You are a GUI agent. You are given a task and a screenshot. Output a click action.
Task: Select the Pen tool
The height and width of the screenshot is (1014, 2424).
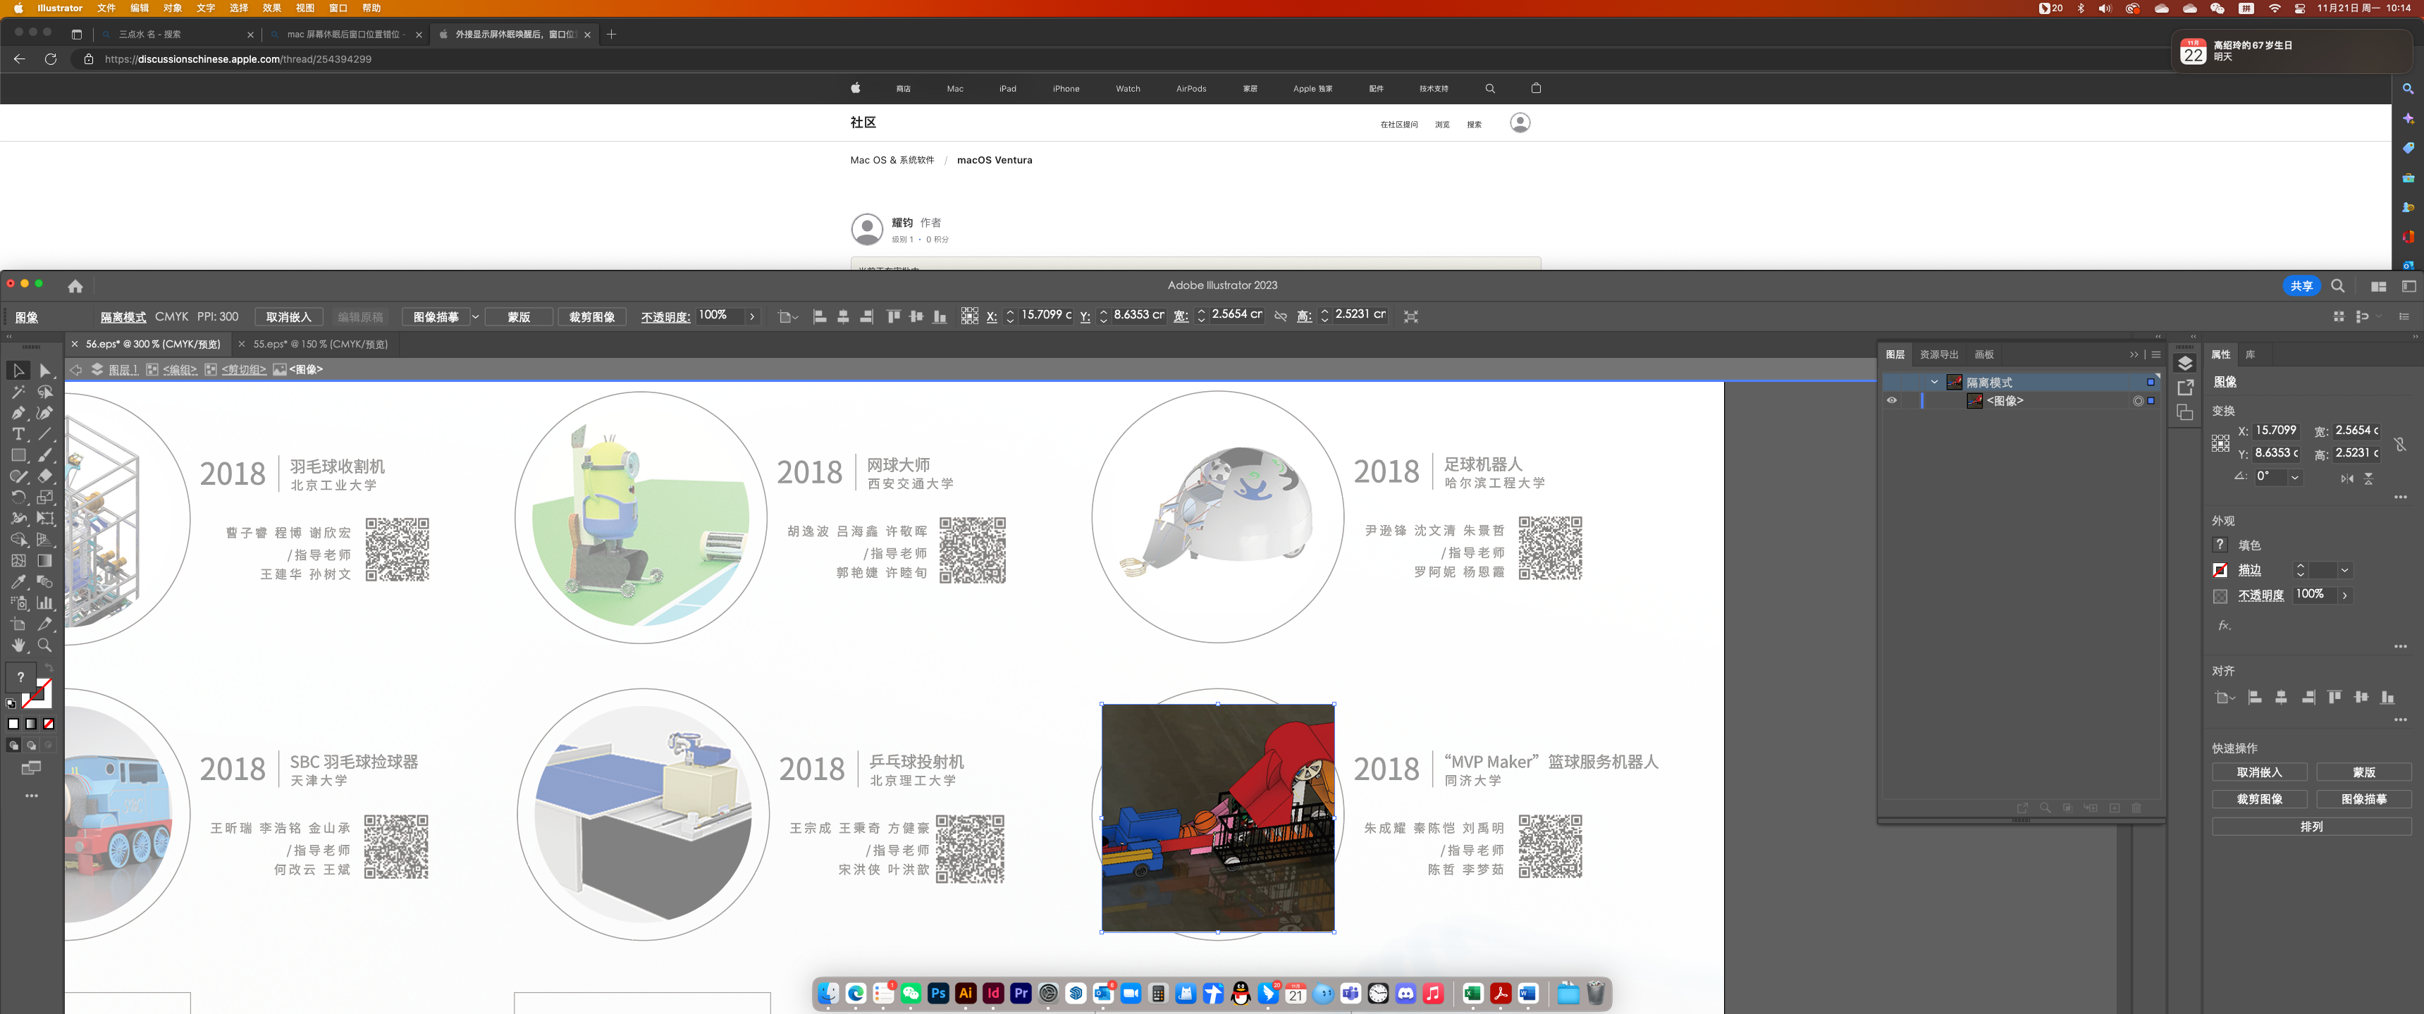(x=18, y=413)
